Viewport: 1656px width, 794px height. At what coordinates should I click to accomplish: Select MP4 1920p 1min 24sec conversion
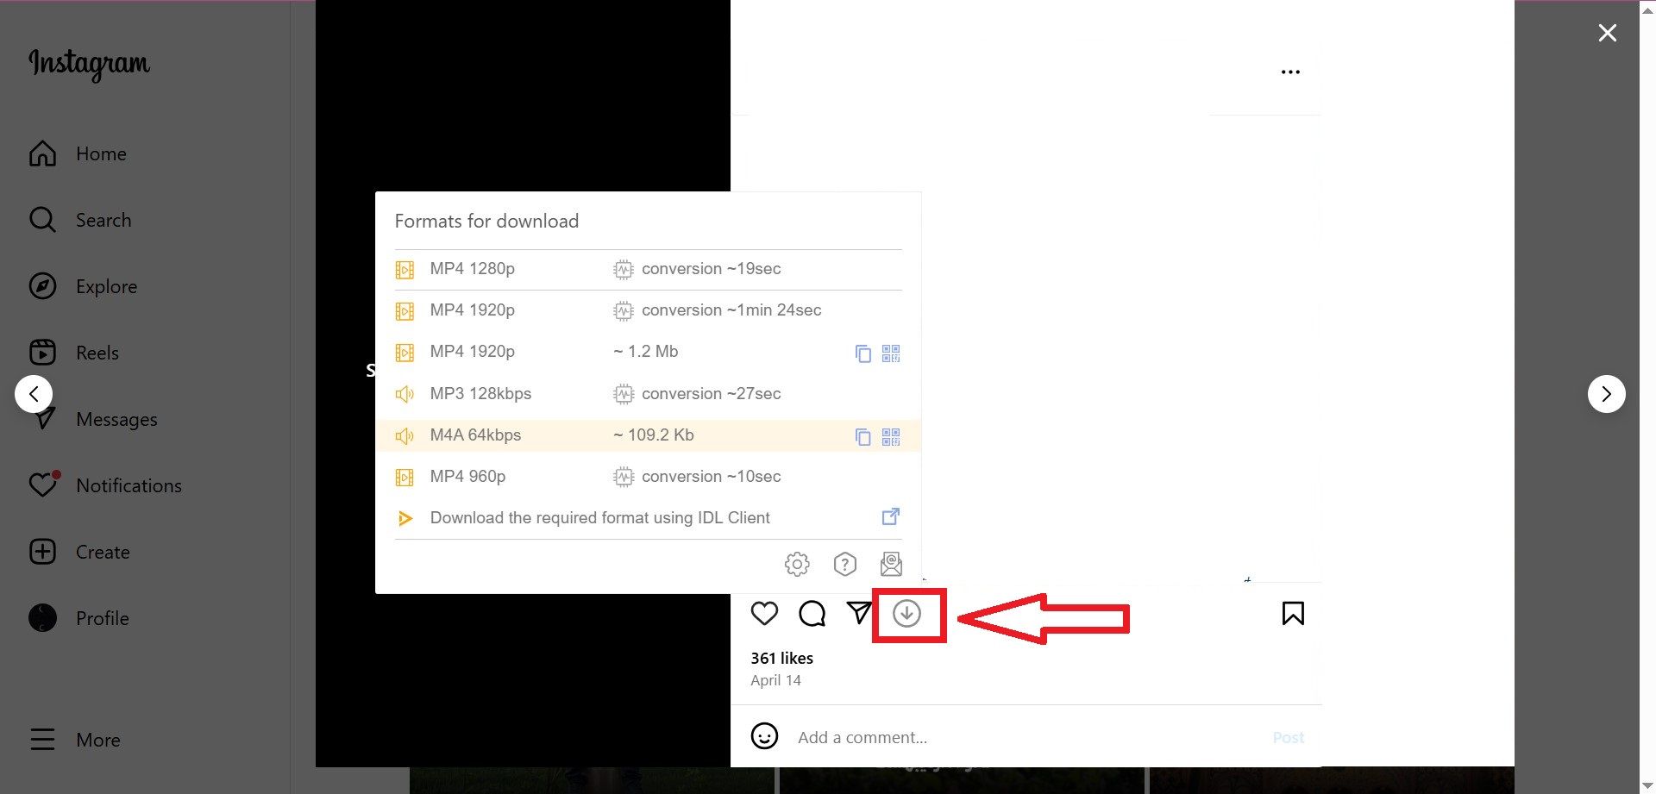tap(648, 310)
